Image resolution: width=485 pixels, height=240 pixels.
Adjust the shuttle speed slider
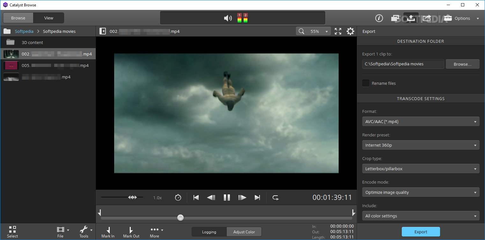[x=132, y=197]
